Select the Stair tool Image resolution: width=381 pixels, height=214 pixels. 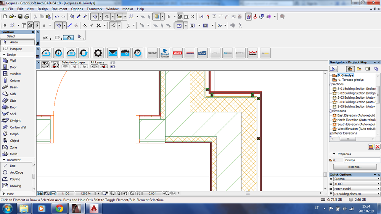click(x=13, y=101)
